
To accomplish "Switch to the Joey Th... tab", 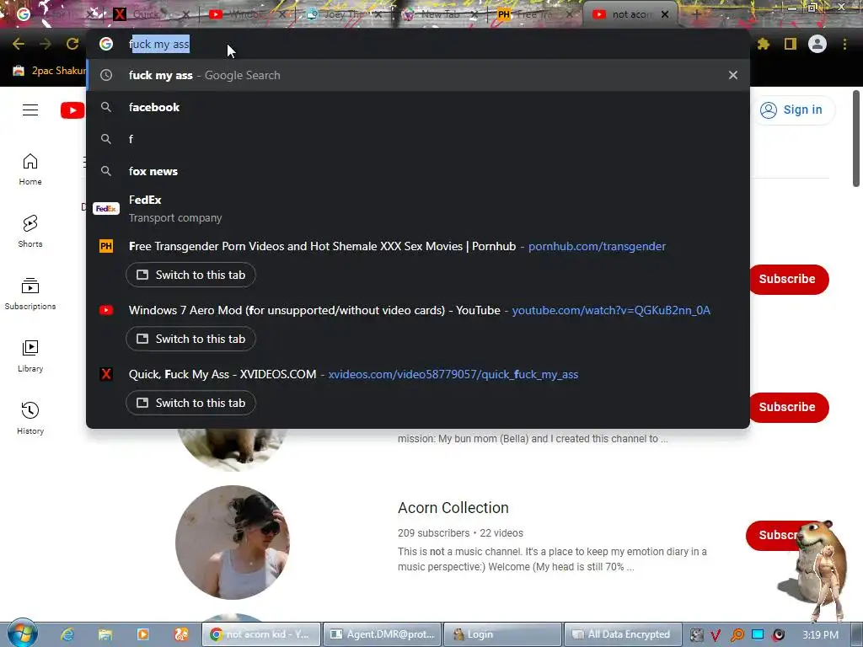I will click(x=342, y=14).
